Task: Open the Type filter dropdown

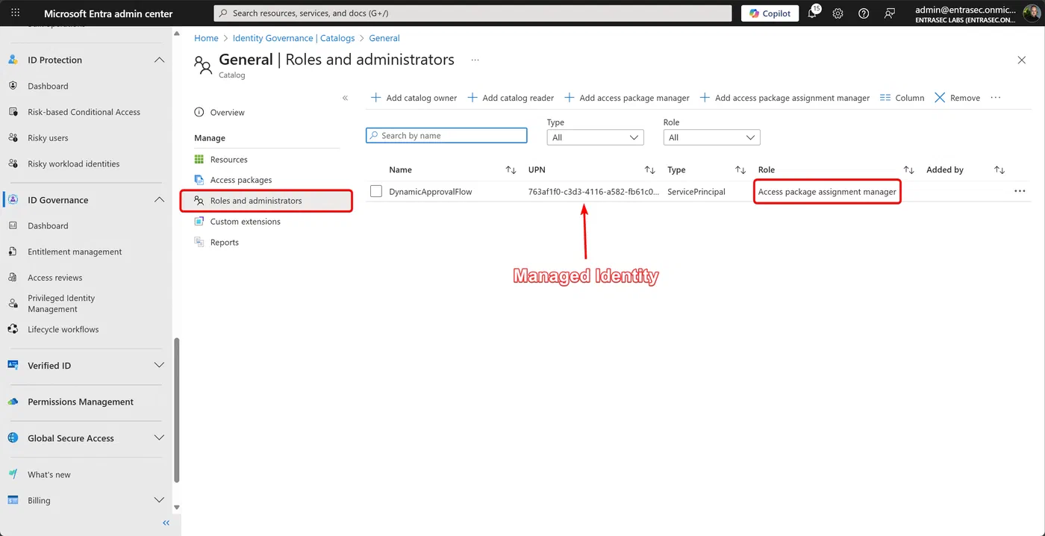Action: tap(595, 137)
